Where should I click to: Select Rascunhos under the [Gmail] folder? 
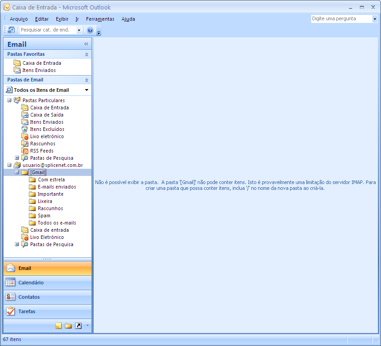point(50,208)
